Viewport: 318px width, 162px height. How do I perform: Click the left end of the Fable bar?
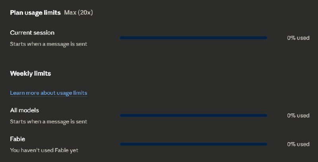[121, 144]
